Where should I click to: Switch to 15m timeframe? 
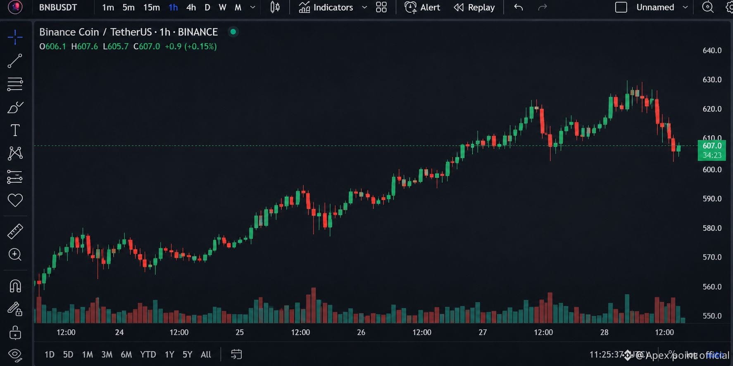click(x=152, y=7)
